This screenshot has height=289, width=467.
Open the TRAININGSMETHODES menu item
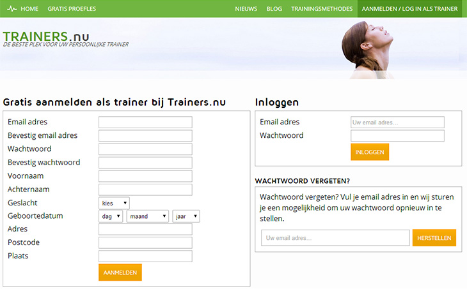point(322,9)
